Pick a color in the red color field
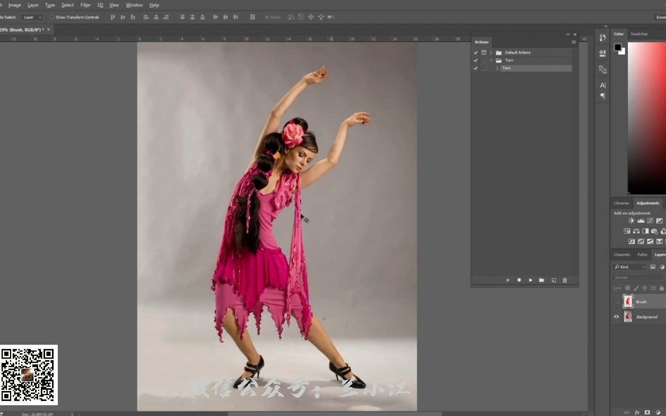 647,117
